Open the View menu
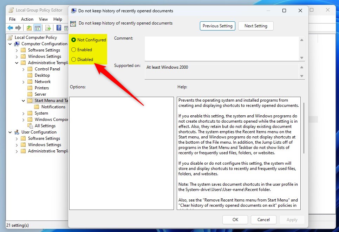Screen dimensions: 339x232 pyautogui.click(x=43, y=19)
